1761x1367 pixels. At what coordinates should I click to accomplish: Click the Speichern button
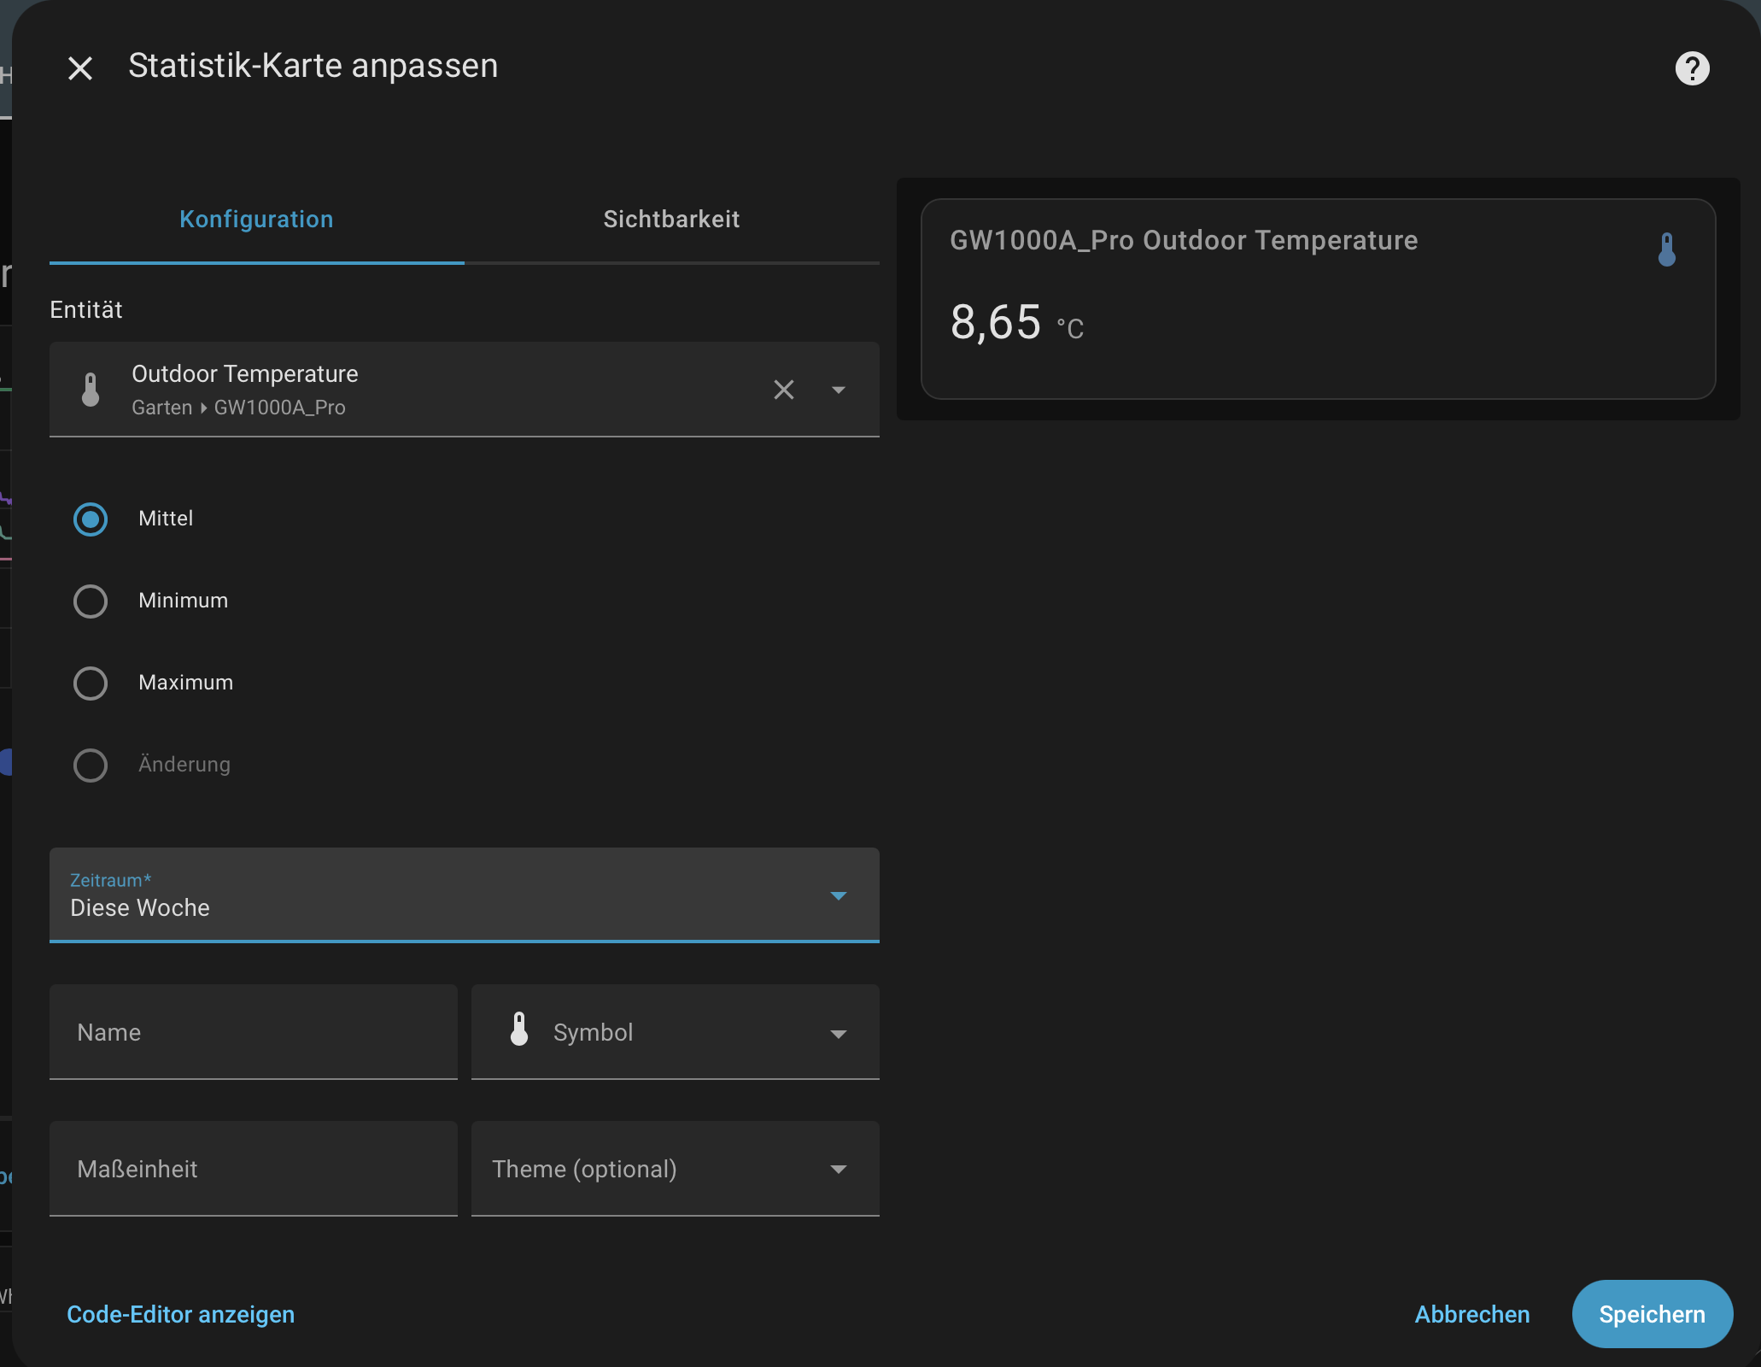point(1652,1314)
